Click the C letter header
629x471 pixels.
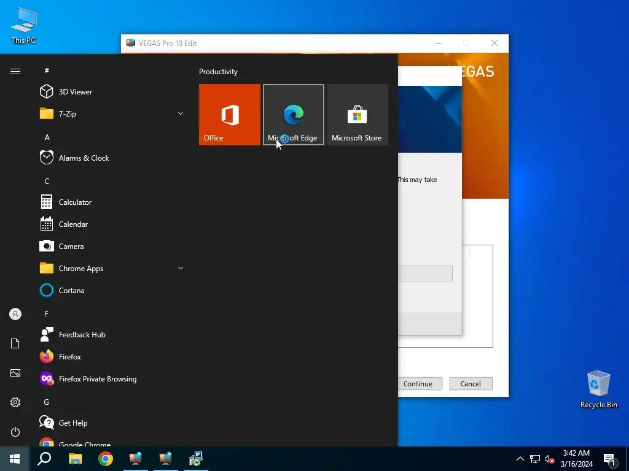tap(47, 181)
